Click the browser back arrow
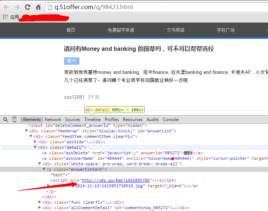Image resolution: width=268 pixels, height=211 pixels. click(6, 7)
